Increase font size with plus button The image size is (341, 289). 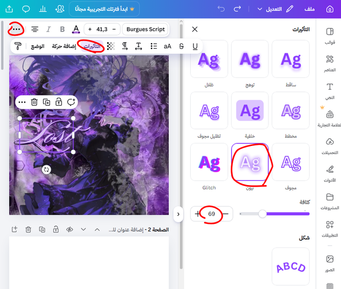[90, 29]
